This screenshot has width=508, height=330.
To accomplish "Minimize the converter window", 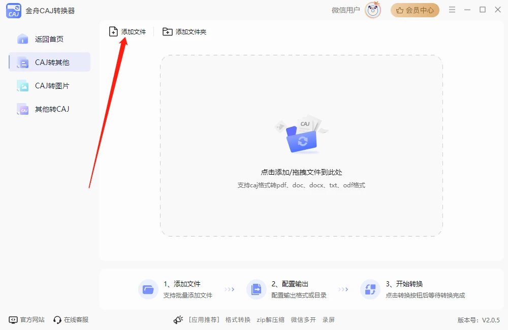I will pyautogui.click(x=467, y=10).
